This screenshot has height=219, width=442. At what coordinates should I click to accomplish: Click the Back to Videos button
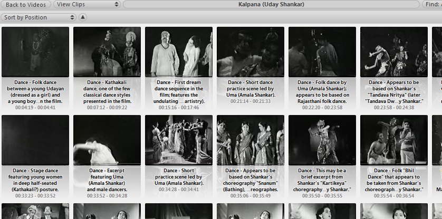pos(26,5)
